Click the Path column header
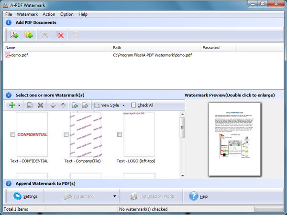Image resolution: width=287 pixels, height=215 pixels. click(156, 47)
